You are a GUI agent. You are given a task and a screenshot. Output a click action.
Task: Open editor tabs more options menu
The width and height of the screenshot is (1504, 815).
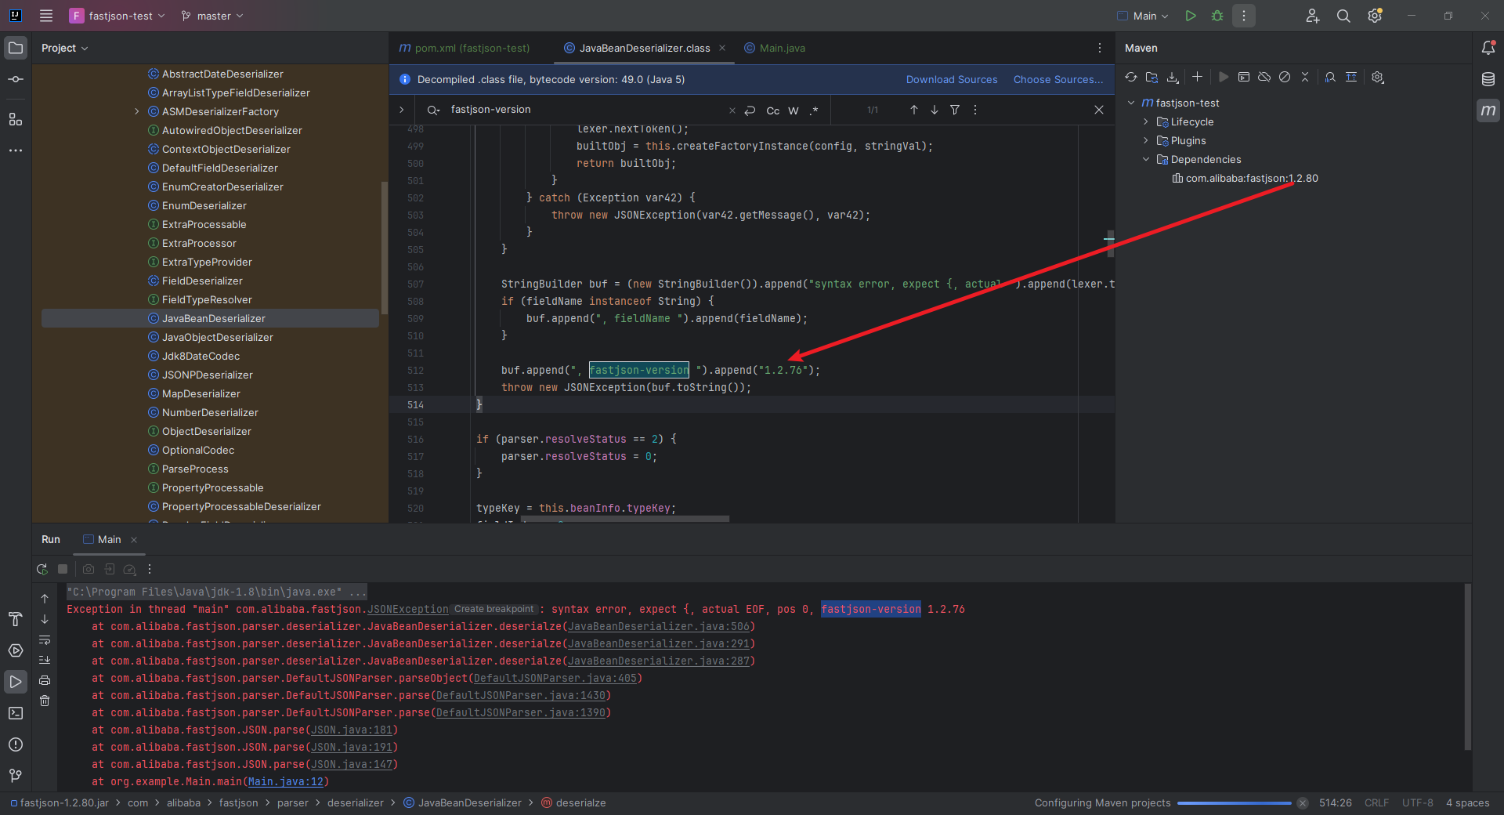(x=1100, y=48)
